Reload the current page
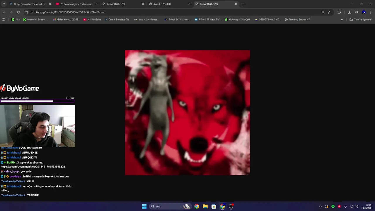Screen dimensions: 375x211 click(18, 12)
